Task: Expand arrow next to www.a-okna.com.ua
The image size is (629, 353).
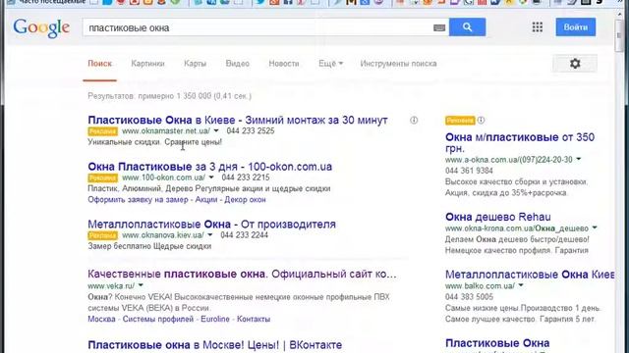Action: tap(579, 159)
